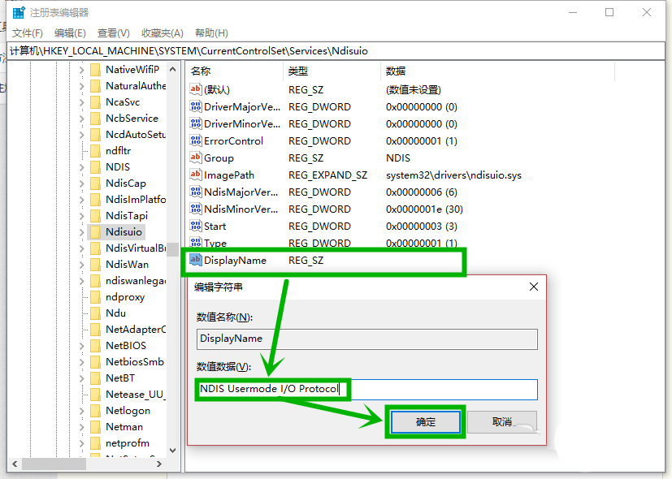The width and height of the screenshot is (672, 479).
Task: Open the 文件(F) menu
Action: (28, 33)
